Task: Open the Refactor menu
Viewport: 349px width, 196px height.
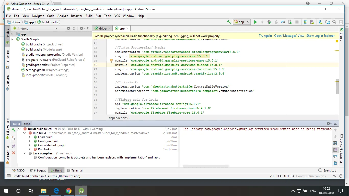Action: click(77, 16)
